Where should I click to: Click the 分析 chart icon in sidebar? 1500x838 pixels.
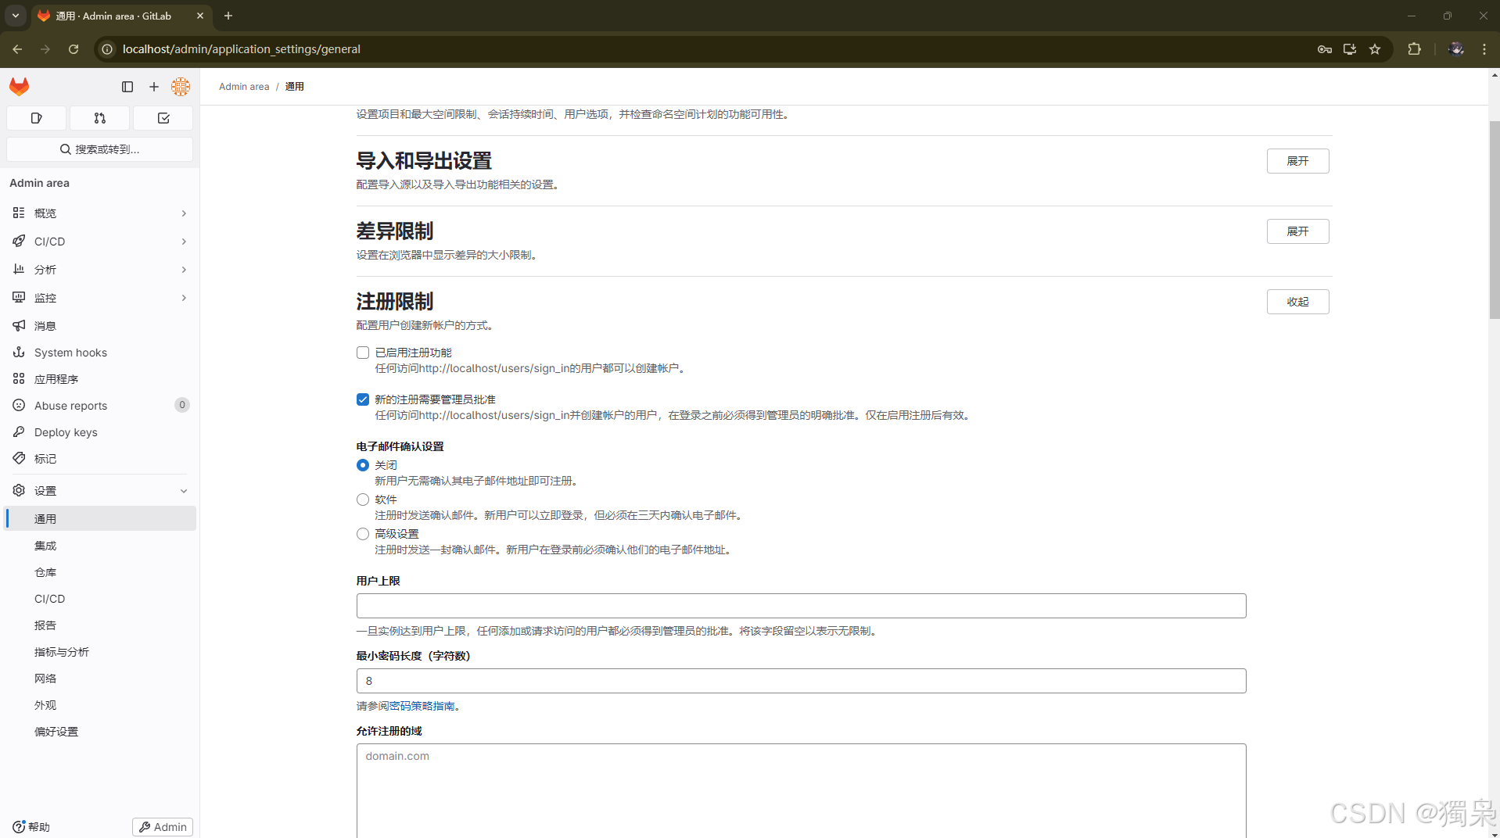click(x=19, y=269)
